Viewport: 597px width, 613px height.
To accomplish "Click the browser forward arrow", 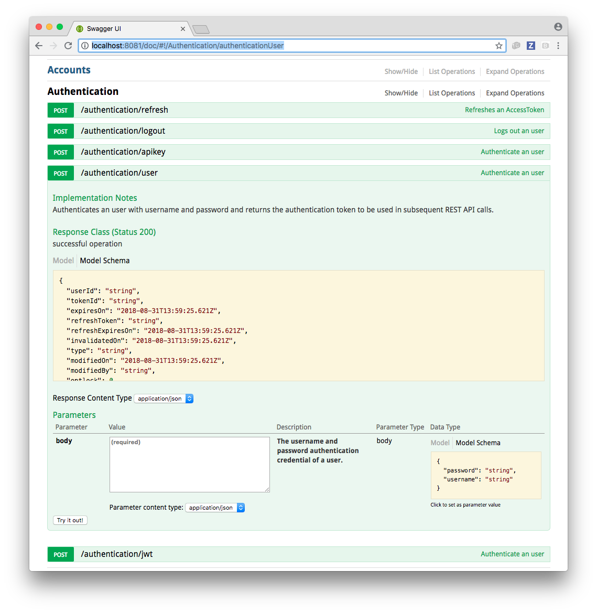I will click(x=53, y=46).
